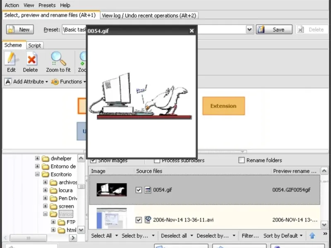331x248 pixels.
Task: Select the 2006-Nov-14 13-36-11.avi file name
Action: [183, 220]
